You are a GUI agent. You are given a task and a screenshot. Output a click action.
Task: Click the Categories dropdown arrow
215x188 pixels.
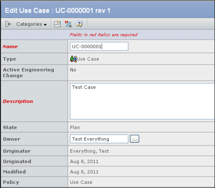(45, 24)
